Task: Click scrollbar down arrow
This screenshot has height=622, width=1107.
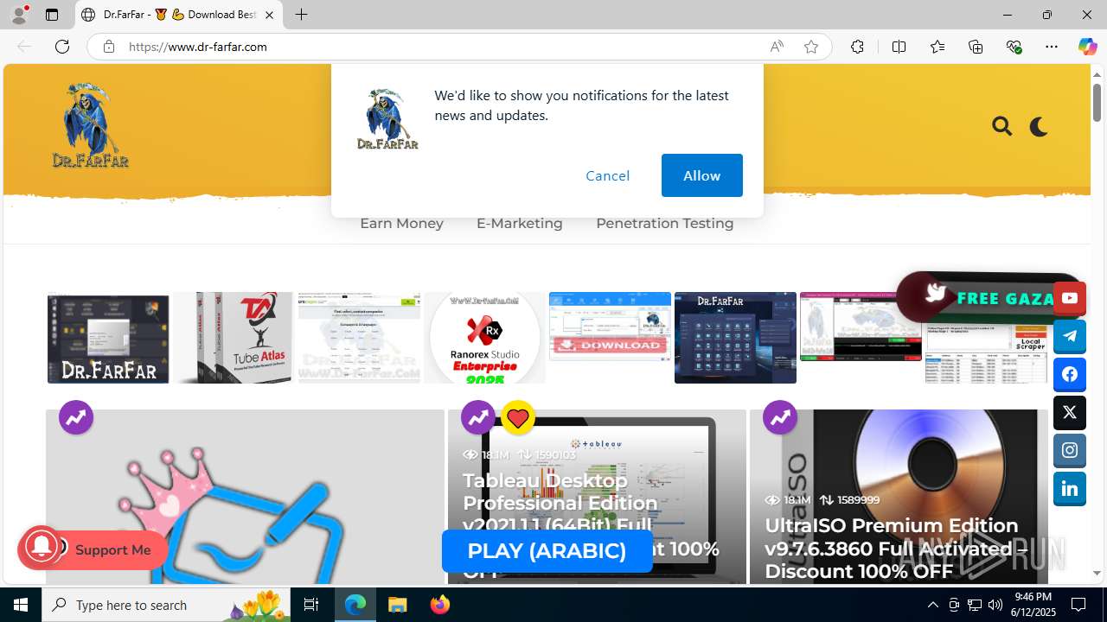Action: (1097, 573)
